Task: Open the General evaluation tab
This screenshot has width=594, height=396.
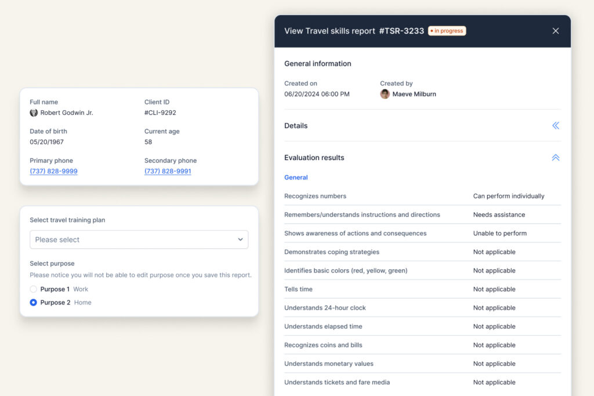Action: pyautogui.click(x=296, y=177)
